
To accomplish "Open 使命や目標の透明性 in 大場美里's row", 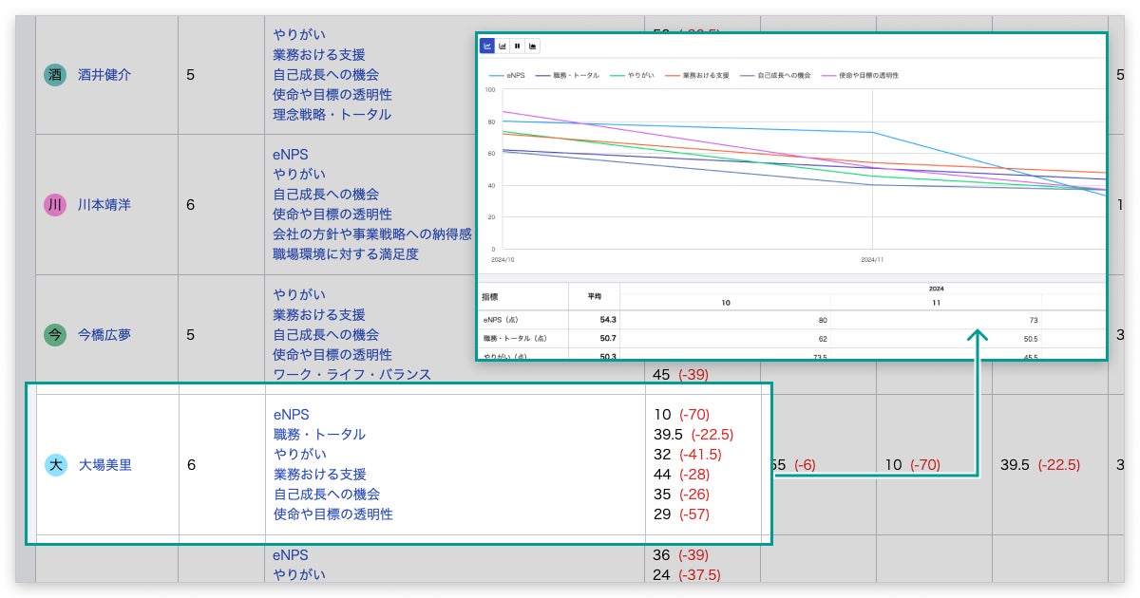I will tap(333, 514).
